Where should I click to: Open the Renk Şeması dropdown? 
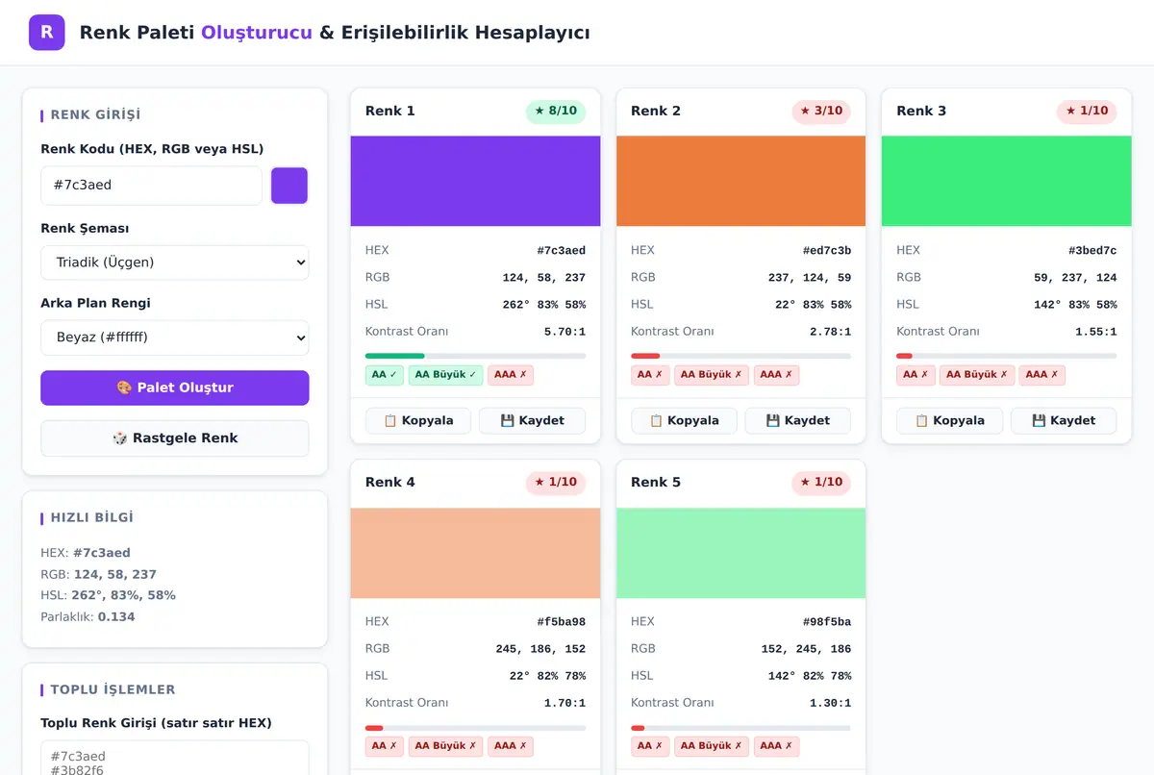click(x=175, y=262)
